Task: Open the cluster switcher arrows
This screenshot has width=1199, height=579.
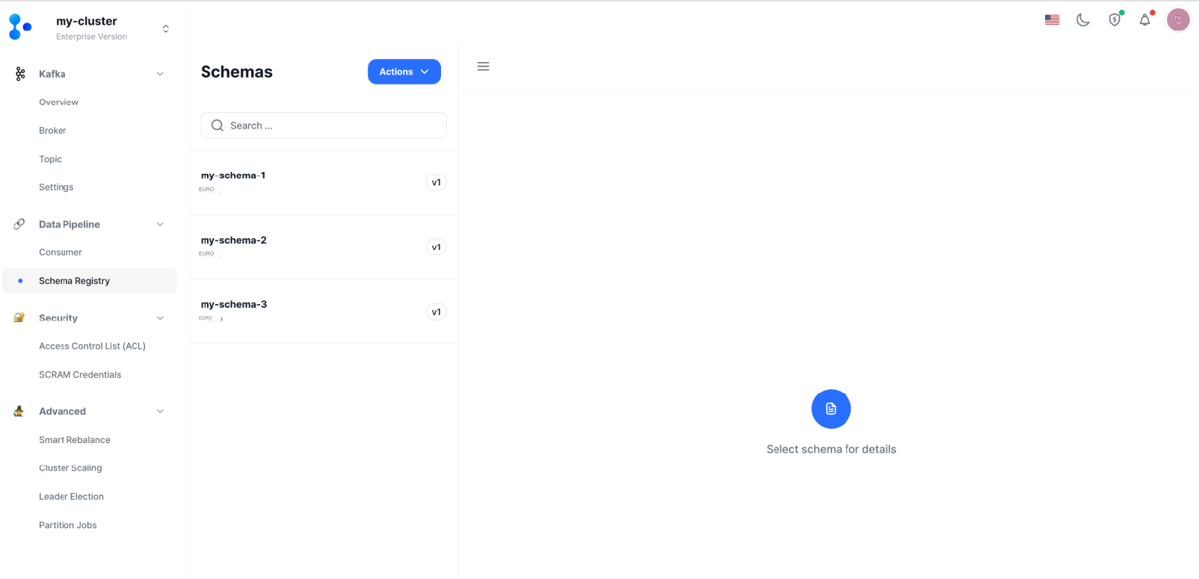Action: point(166,28)
